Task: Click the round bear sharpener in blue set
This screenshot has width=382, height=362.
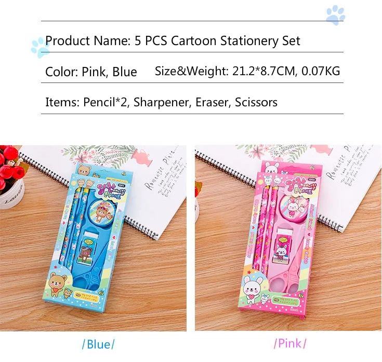Action: point(102,212)
